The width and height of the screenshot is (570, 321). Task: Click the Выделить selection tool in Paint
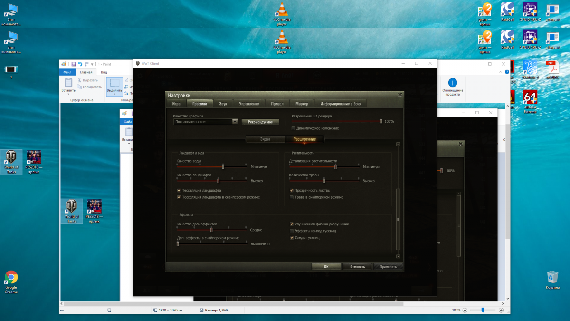114,87
